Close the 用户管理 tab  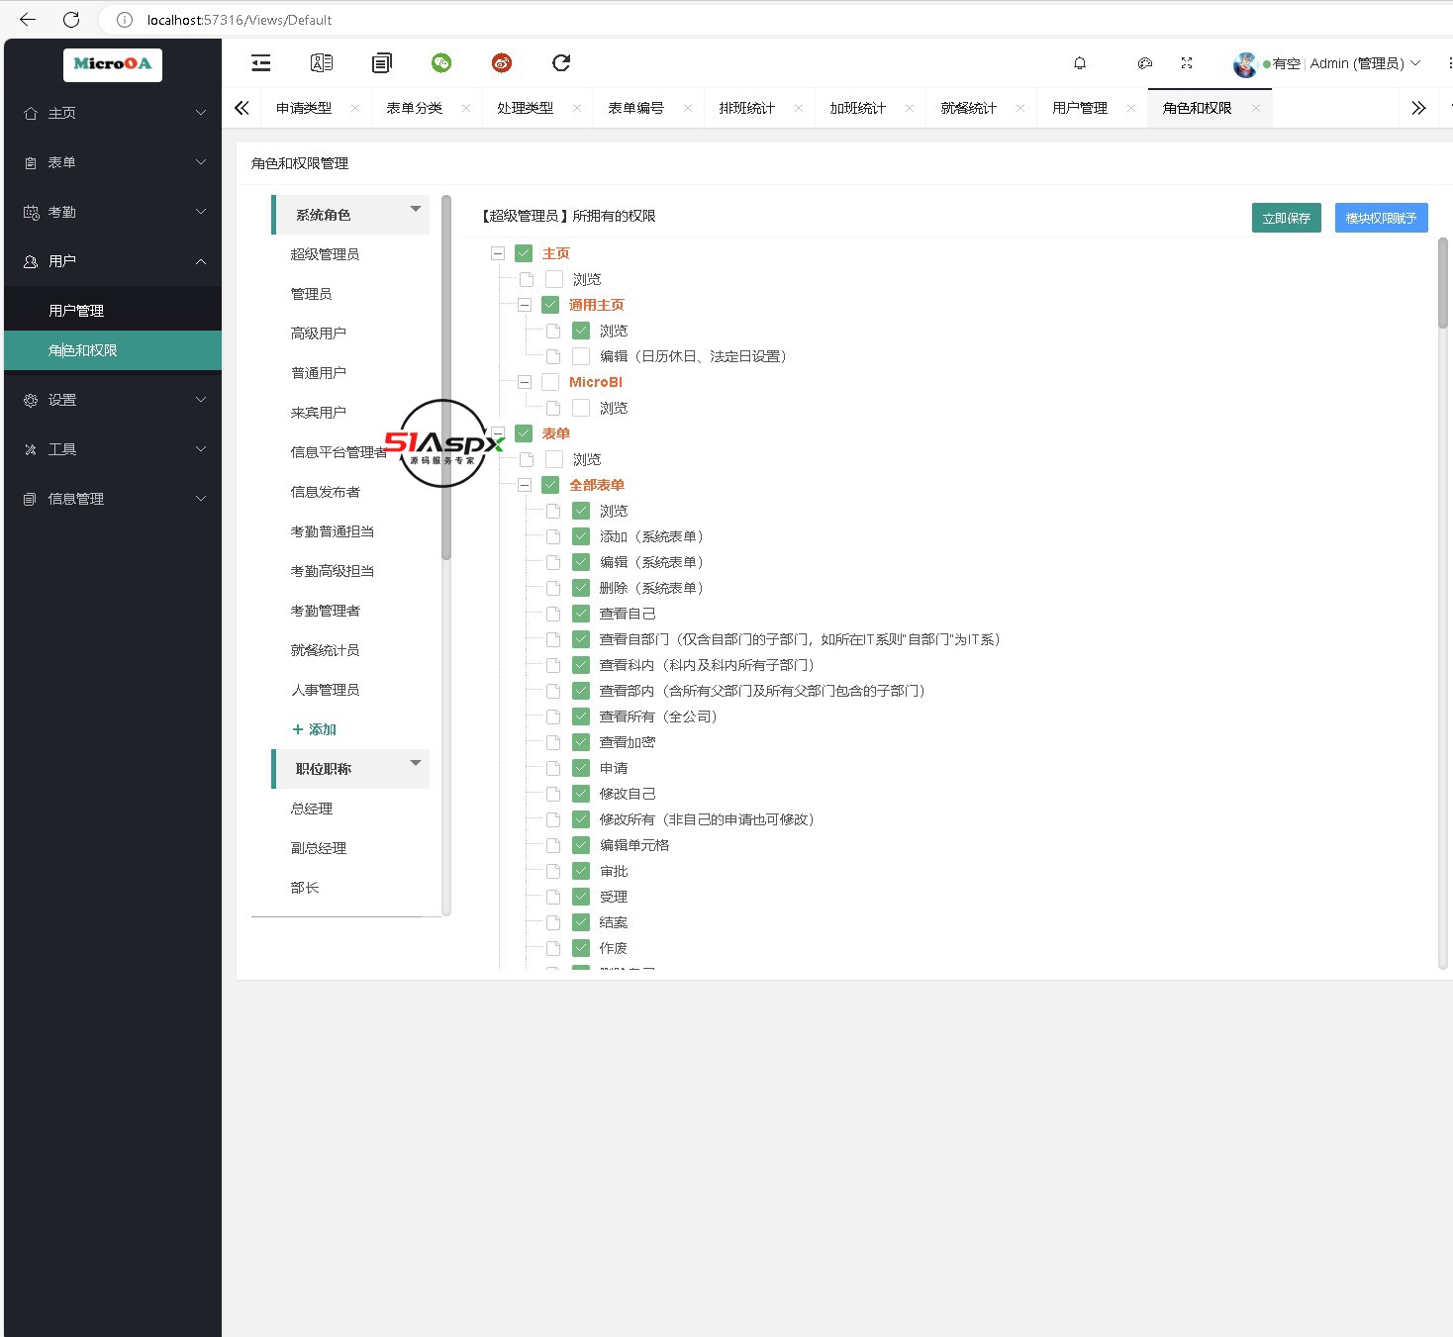point(1131,108)
